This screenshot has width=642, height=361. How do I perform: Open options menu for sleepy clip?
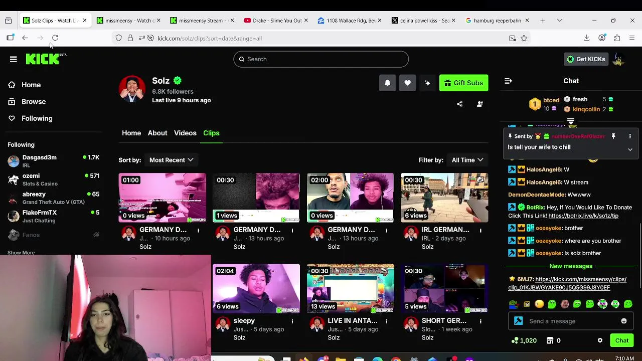[x=292, y=321]
